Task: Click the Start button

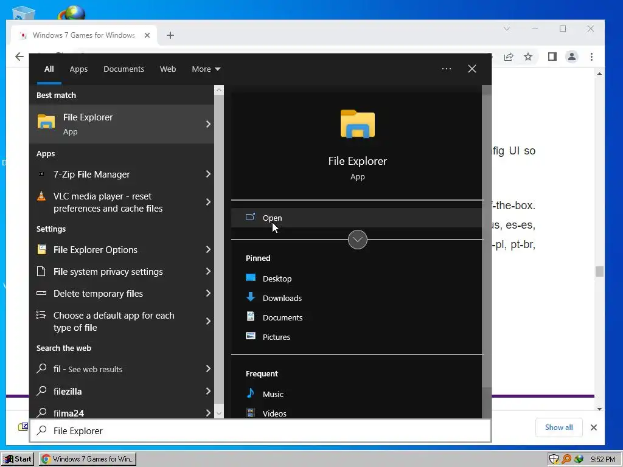Action: click(18, 459)
